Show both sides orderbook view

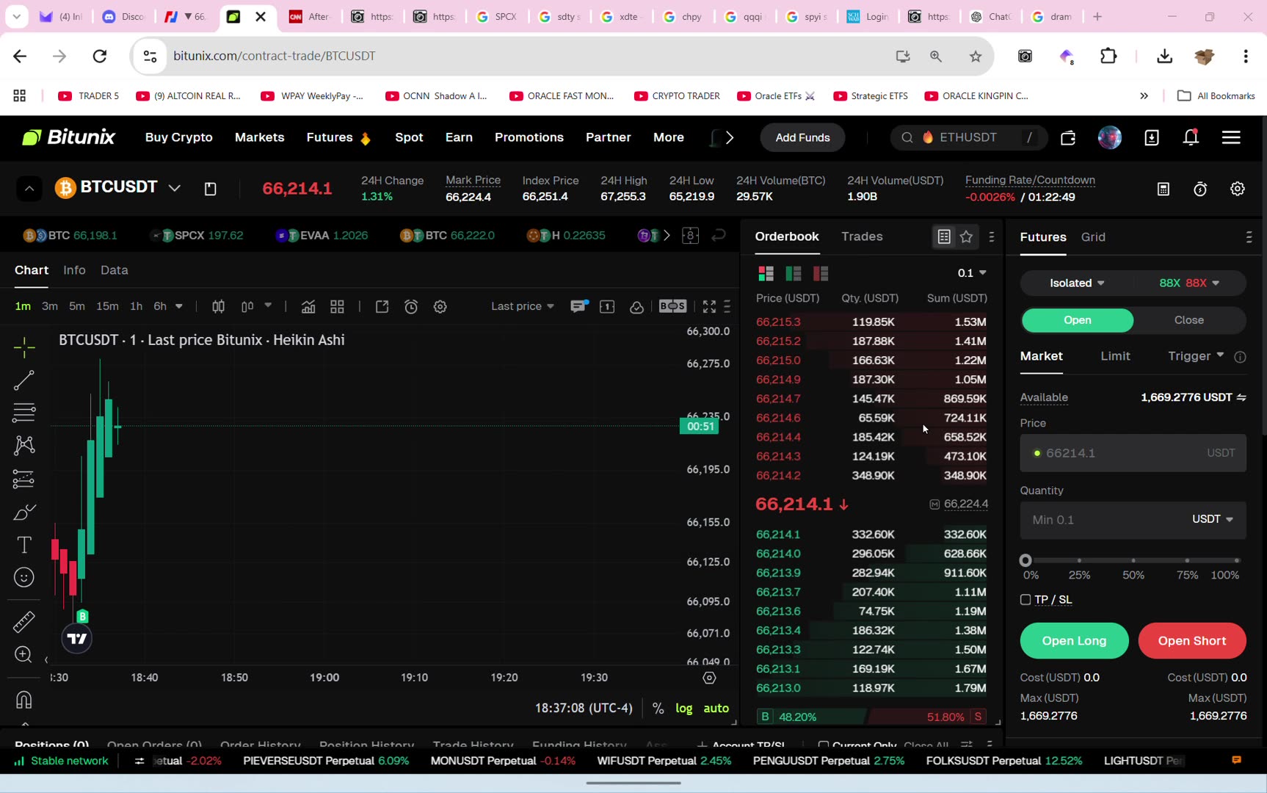tap(766, 274)
